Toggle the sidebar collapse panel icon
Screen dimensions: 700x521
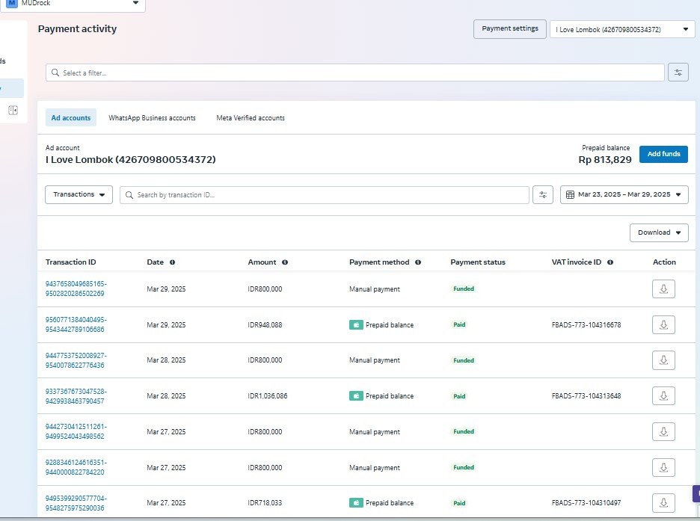point(13,110)
